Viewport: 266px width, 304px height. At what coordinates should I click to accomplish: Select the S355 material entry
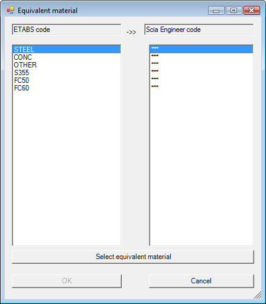[x=67, y=73]
